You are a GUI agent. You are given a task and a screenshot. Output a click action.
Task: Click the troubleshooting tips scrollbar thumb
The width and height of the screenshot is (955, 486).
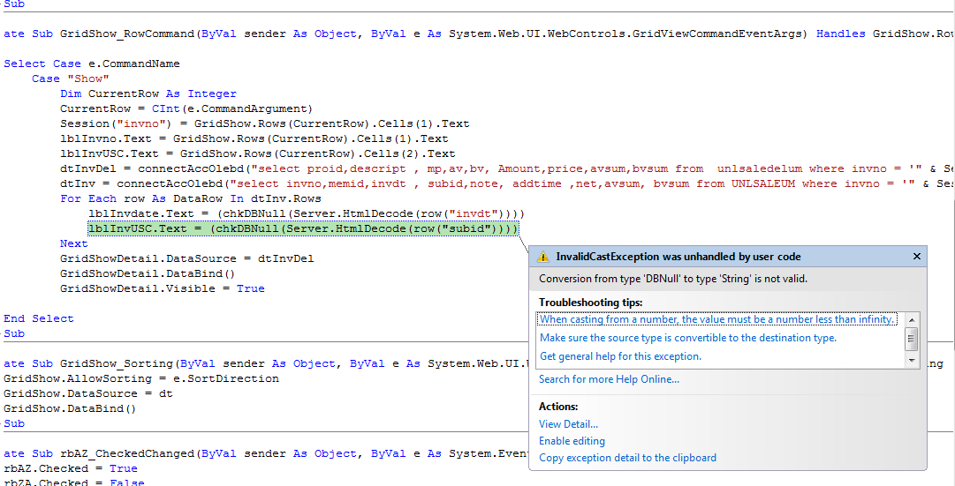(x=912, y=338)
